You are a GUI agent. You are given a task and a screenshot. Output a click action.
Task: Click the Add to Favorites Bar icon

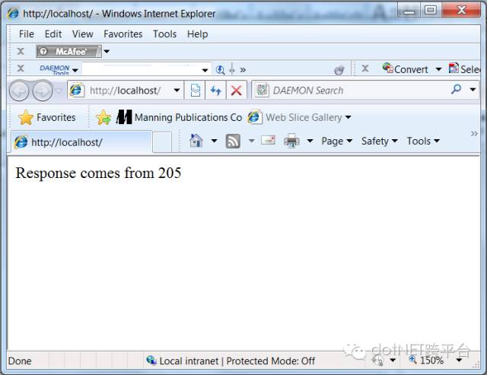[x=103, y=118]
